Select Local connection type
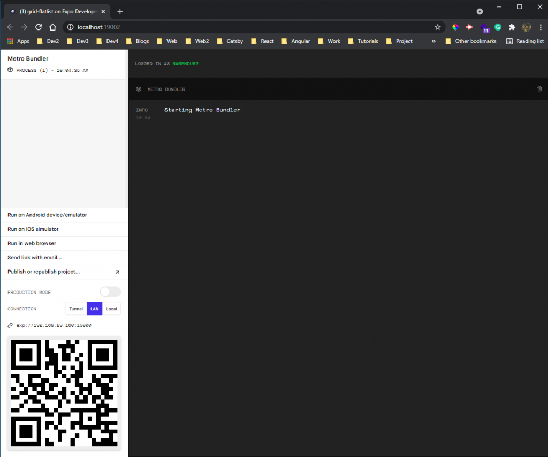 click(x=111, y=309)
